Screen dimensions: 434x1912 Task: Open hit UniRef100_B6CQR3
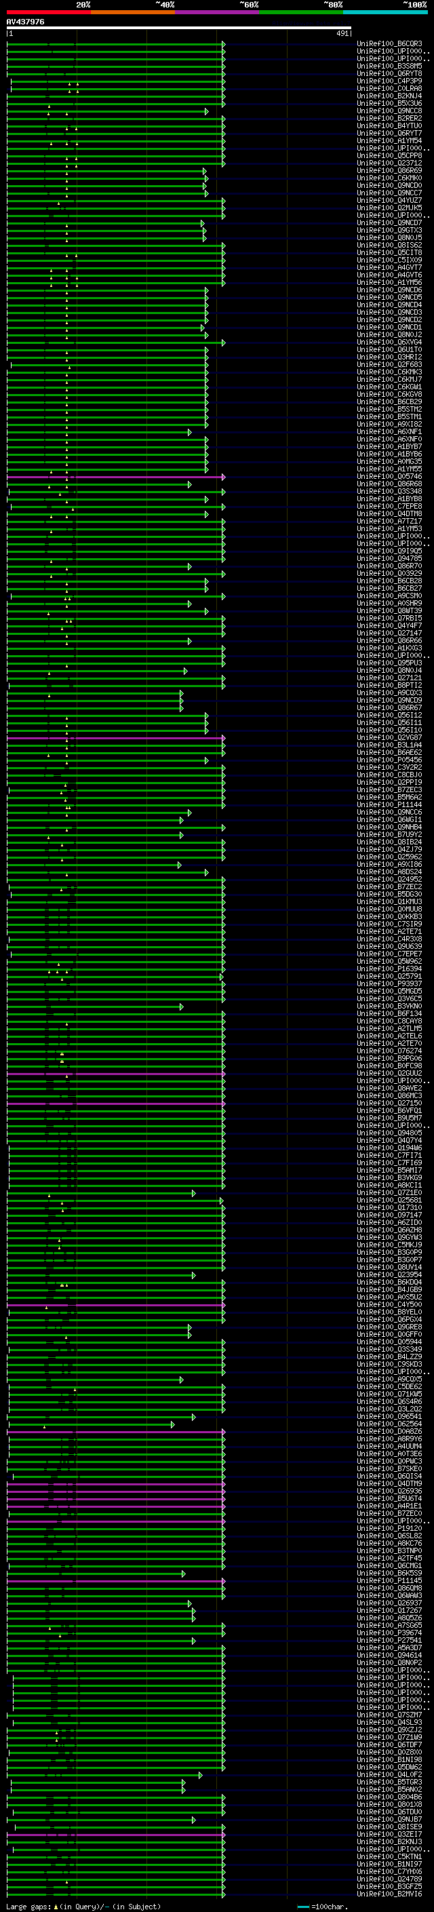pos(389,44)
